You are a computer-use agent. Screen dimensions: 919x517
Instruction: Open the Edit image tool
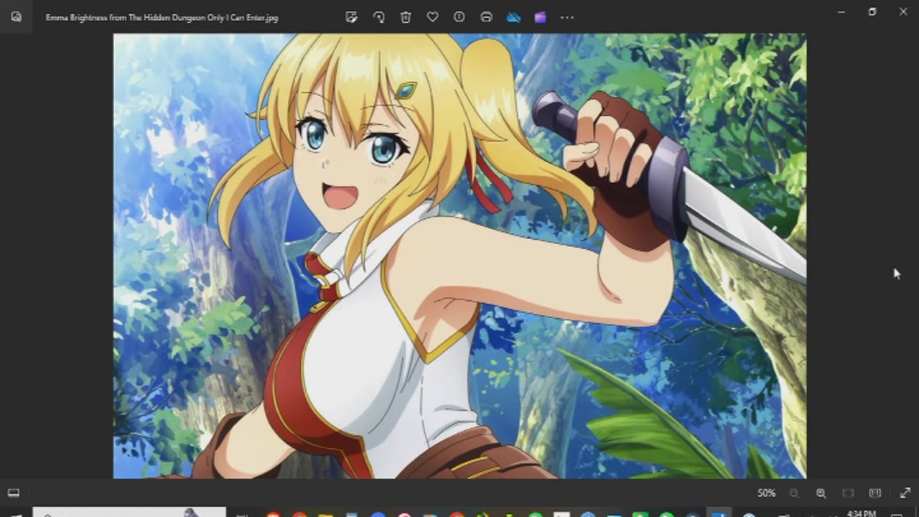[x=352, y=17]
